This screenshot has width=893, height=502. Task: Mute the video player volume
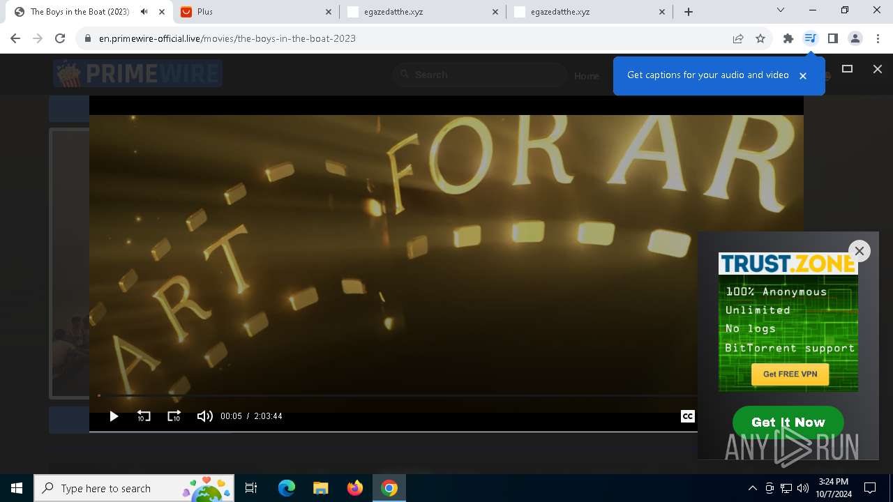click(x=204, y=416)
